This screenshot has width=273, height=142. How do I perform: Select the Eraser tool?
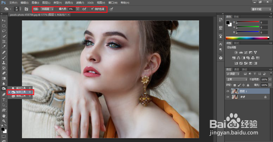pos(4,73)
